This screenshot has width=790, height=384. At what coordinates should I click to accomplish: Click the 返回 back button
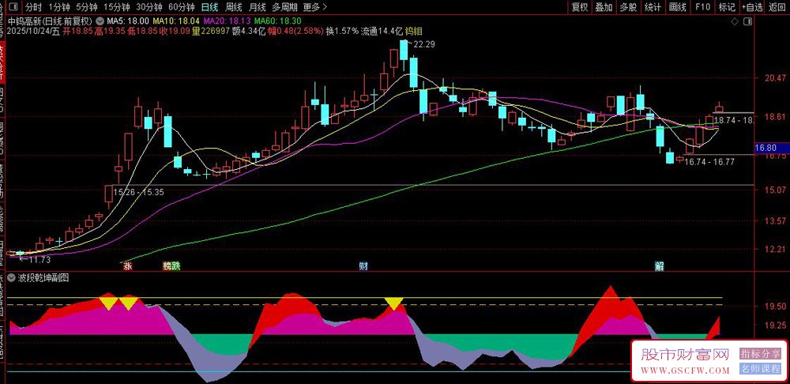pyautogui.click(x=777, y=6)
